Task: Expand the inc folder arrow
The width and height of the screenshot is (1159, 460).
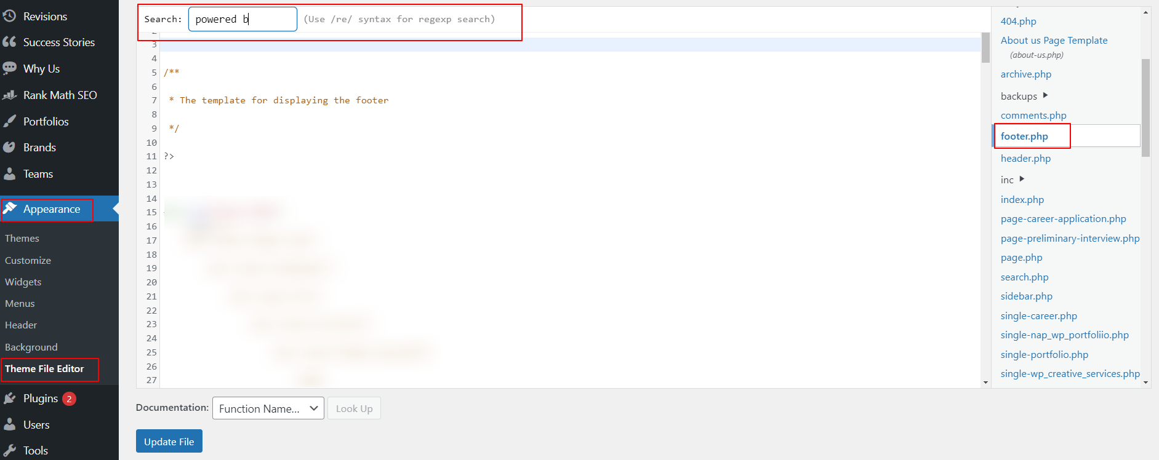Action: 1022,179
